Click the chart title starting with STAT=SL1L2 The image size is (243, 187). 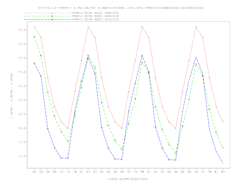[x=120, y=8]
